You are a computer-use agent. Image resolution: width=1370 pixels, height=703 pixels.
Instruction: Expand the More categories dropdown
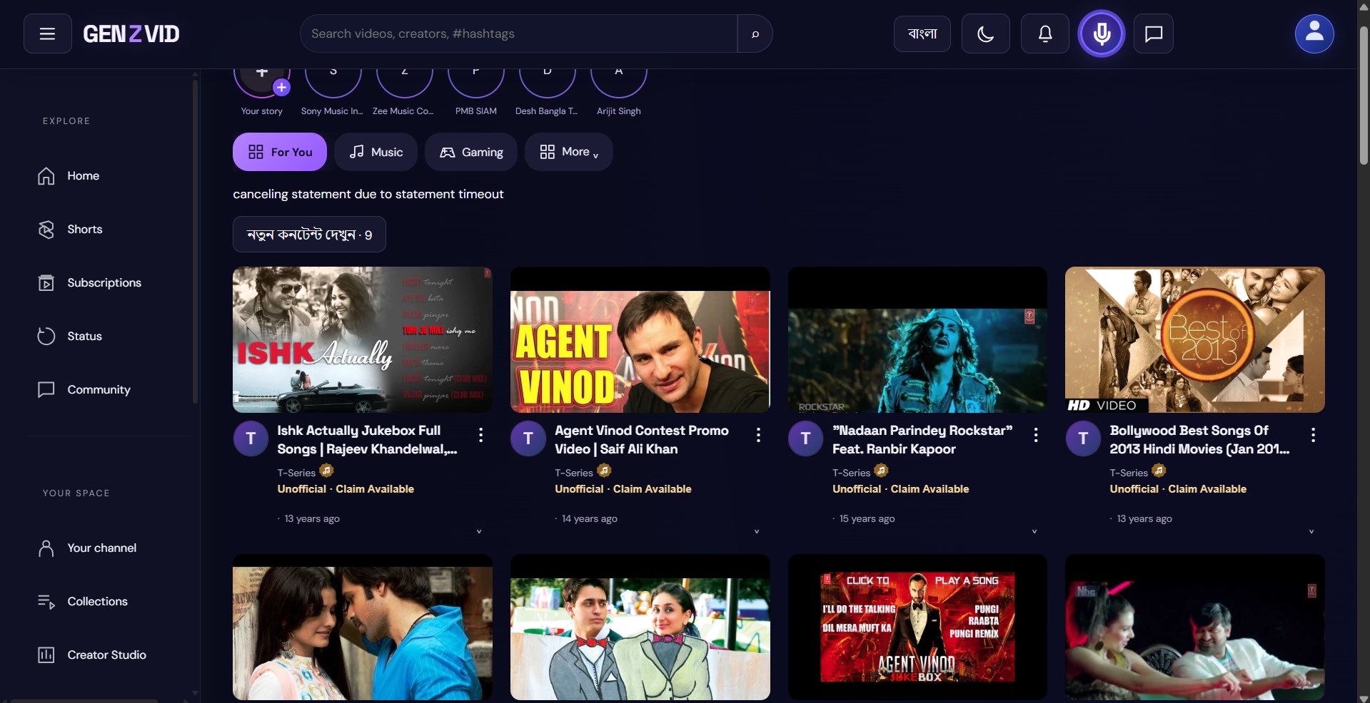pos(568,152)
